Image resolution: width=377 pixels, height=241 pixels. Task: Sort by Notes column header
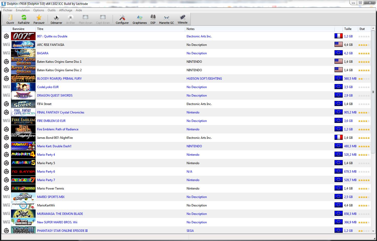click(x=260, y=29)
